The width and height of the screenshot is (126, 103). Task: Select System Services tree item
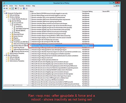(x=18, y=36)
